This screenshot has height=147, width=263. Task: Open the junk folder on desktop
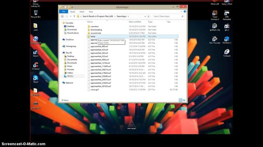pos(36,27)
